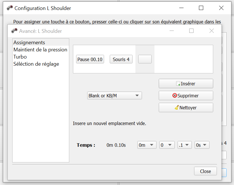234x185 pixels.
Task: Open the seconds dropdown showing 0
Action: pos(167,145)
